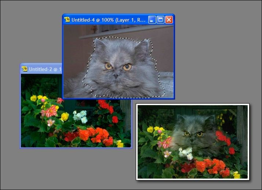The width and height of the screenshot is (262, 190).
Task: Minimize the Untitled-4 window
Action: (x=152, y=20)
